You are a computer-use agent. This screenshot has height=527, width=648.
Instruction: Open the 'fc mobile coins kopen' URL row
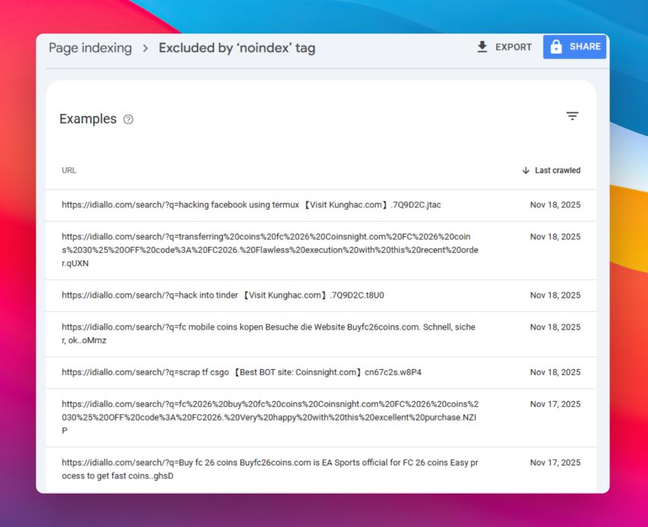pos(268,334)
